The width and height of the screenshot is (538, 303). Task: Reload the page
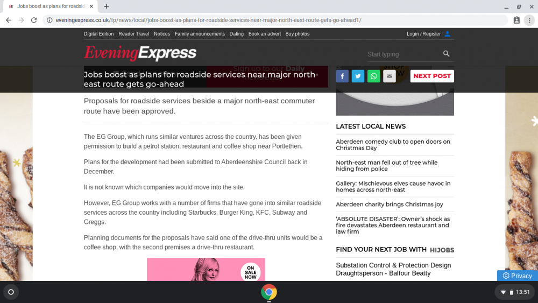pyautogui.click(x=33, y=20)
